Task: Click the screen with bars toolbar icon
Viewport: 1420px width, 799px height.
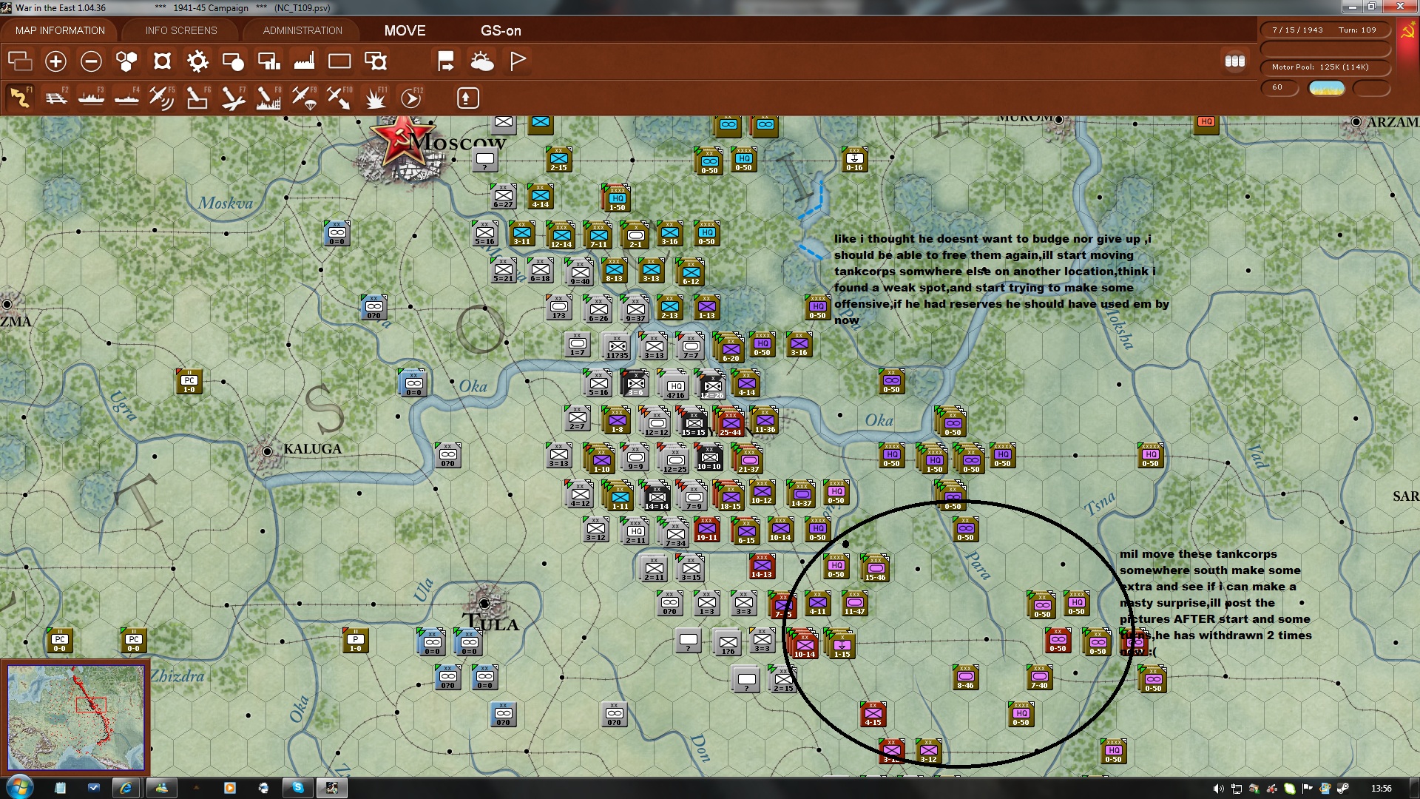Action: [x=268, y=61]
